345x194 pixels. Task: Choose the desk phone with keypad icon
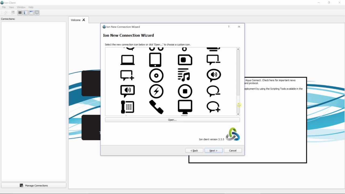pyautogui.click(x=127, y=107)
